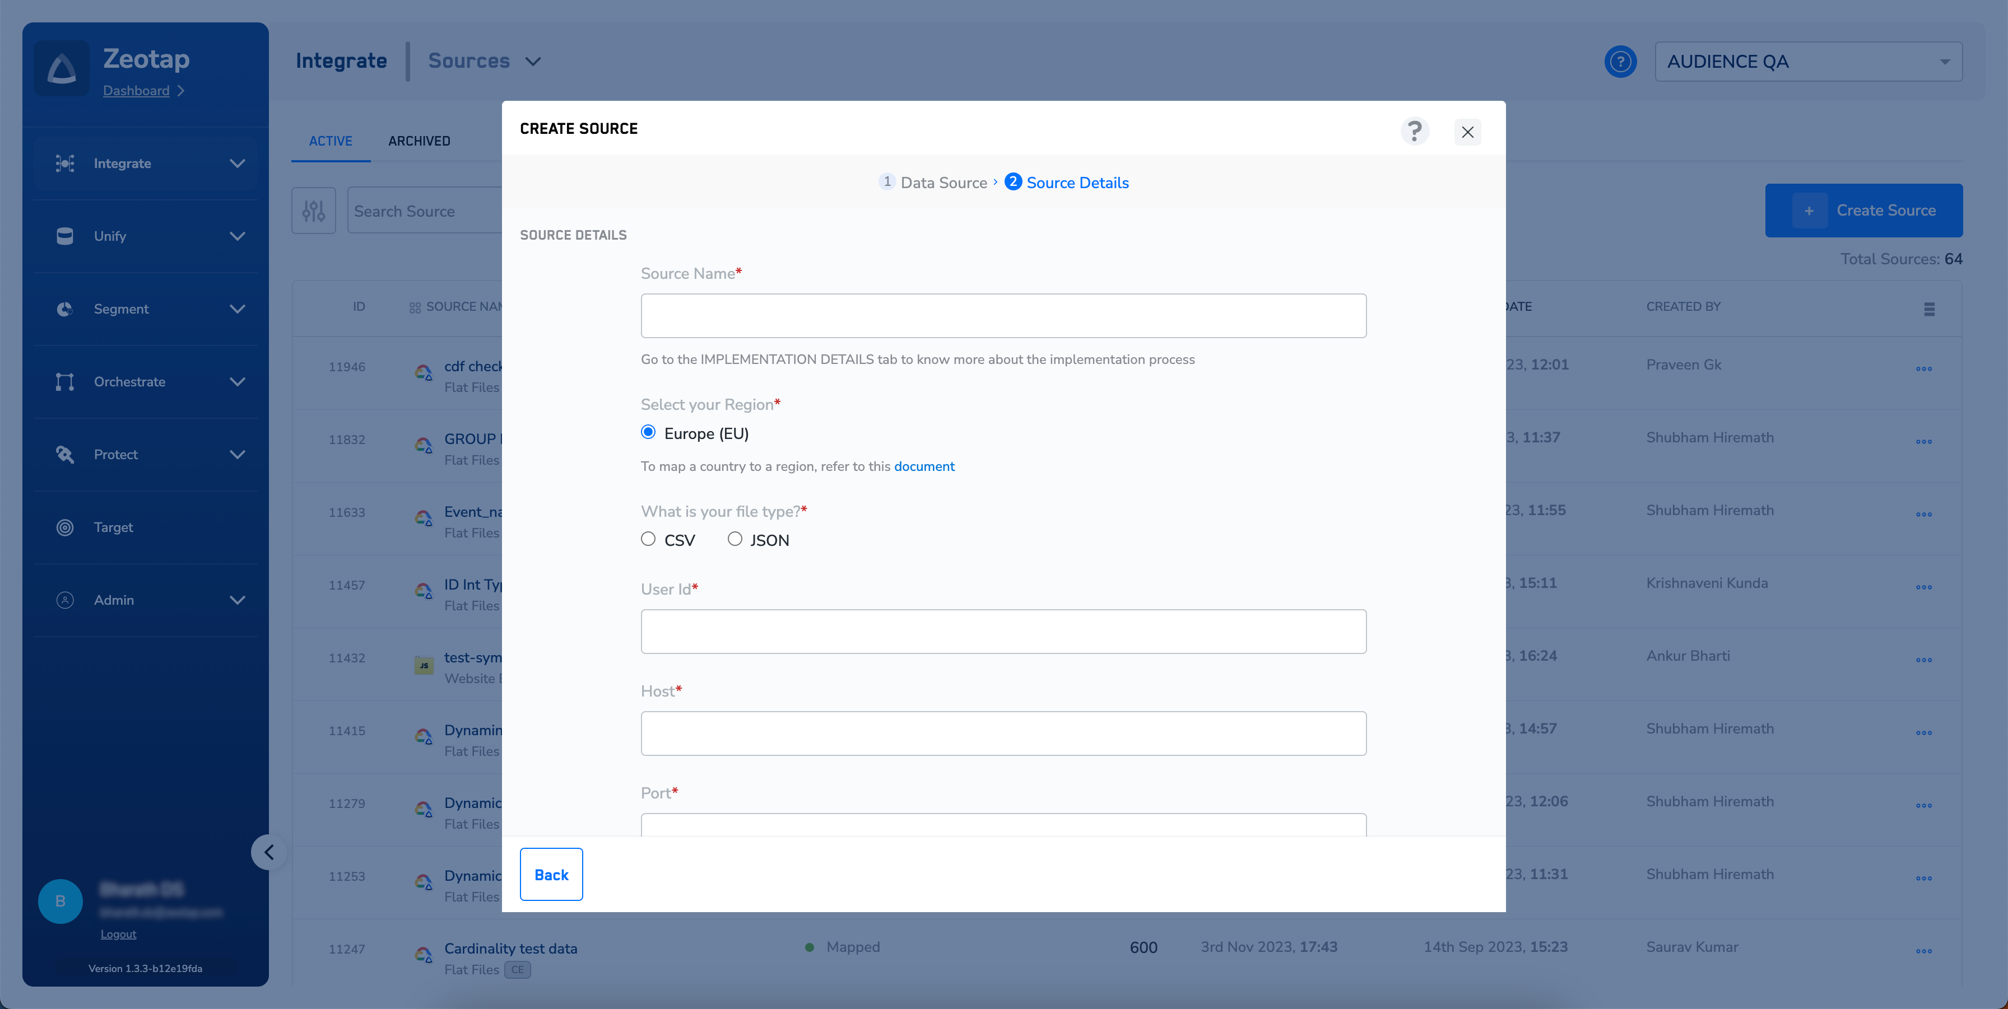2008x1009 pixels.
Task: Choose CSV as the file type
Action: [648, 539]
